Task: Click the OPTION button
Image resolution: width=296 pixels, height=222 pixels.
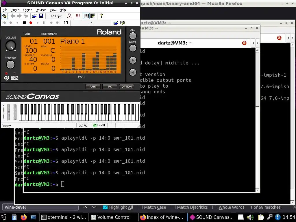Action: tap(127, 87)
